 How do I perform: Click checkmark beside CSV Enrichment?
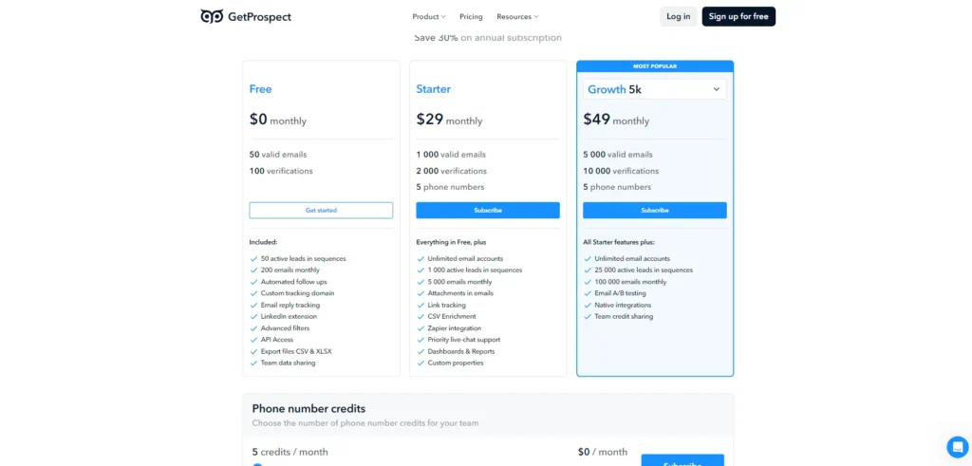(421, 317)
